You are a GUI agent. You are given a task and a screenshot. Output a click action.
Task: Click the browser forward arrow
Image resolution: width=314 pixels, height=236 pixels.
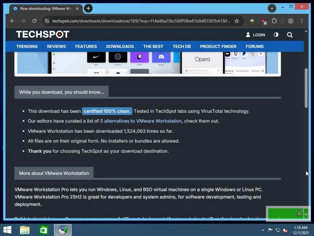[x=23, y=21]
